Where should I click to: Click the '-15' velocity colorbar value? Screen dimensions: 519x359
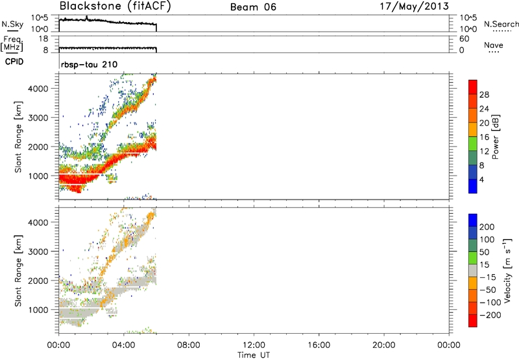[488, 277]
